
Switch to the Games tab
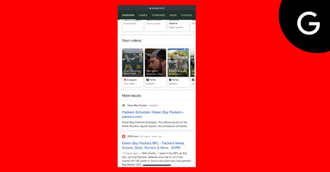click(143, 15)
